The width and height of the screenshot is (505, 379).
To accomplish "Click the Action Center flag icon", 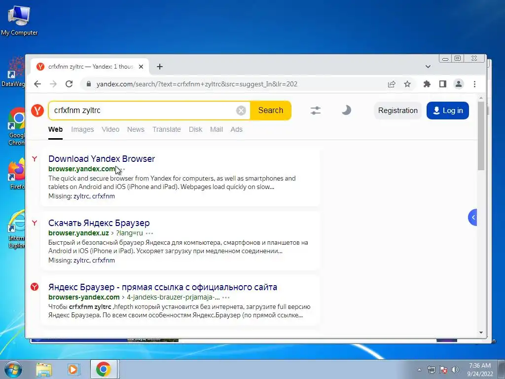I will click(x=443, y=370).
